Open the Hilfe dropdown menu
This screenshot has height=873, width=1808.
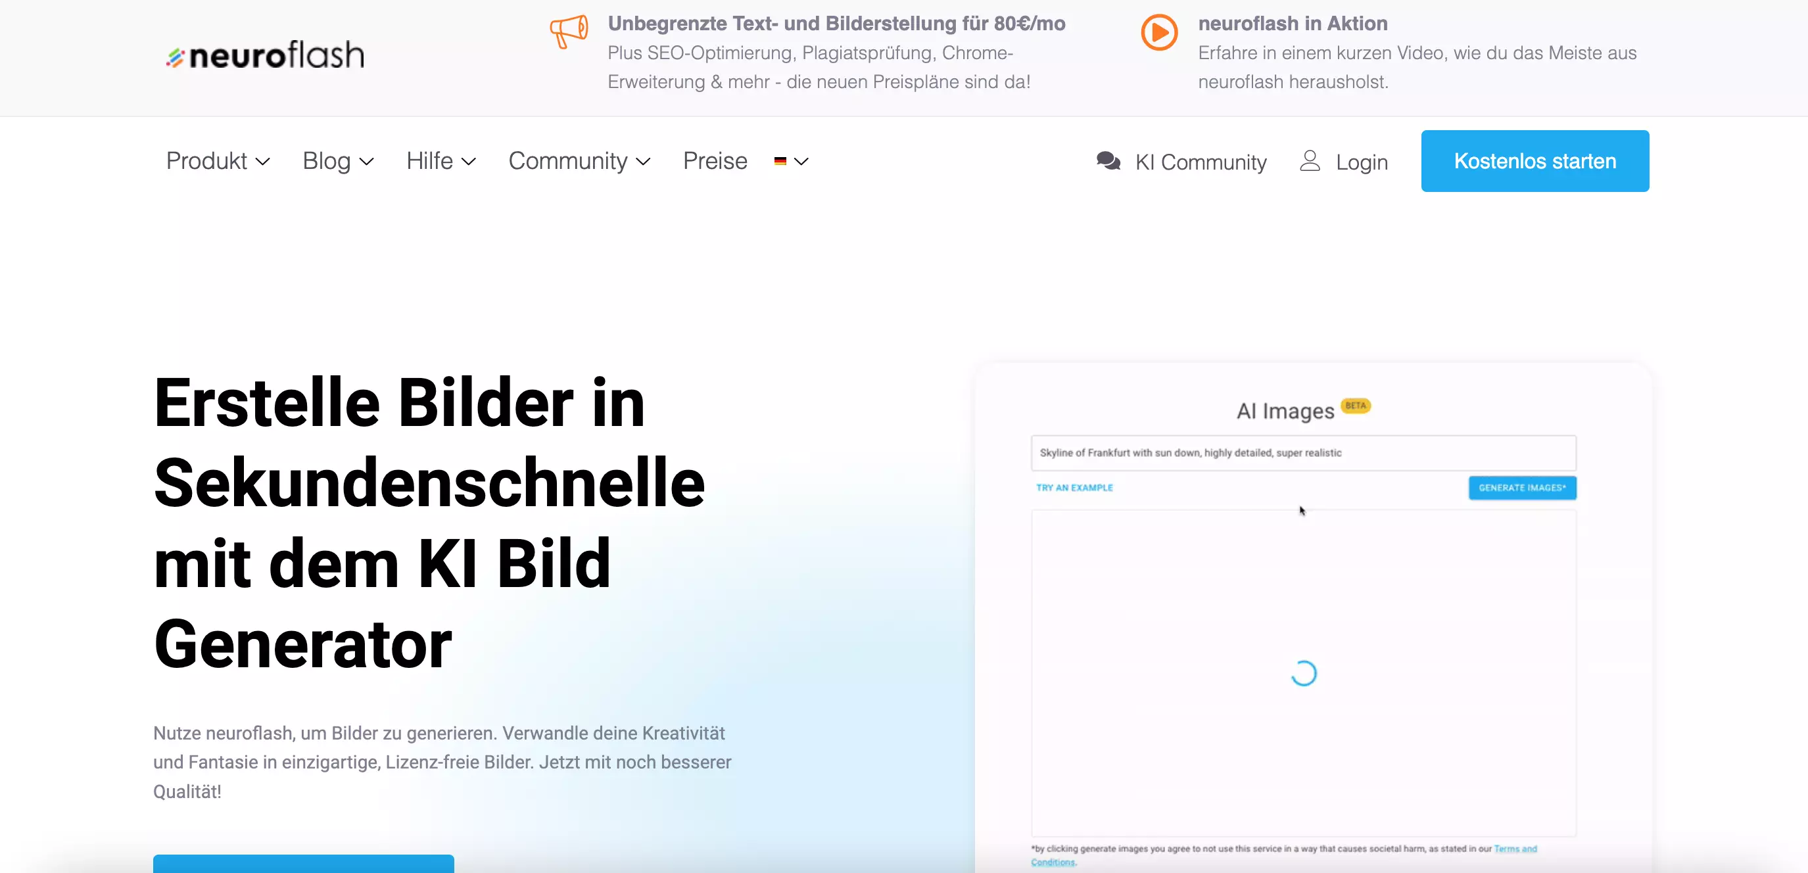coord(442,162)
